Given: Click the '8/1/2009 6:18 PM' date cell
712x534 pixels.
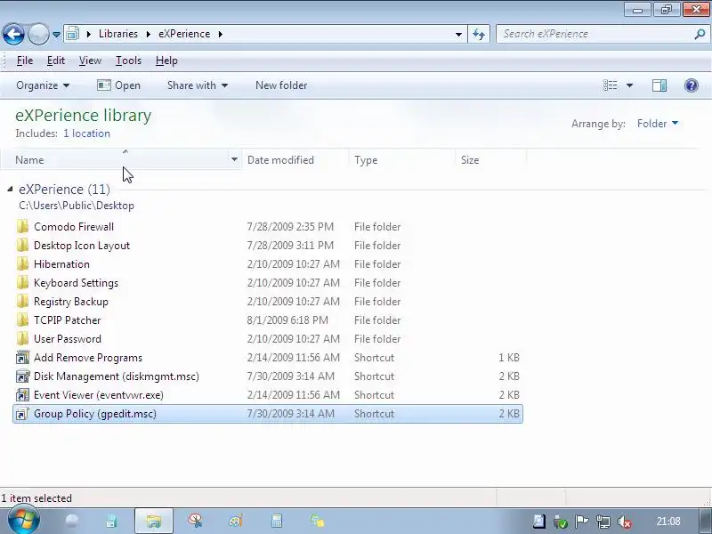Looking at the screenshot, I should (287, 320).
